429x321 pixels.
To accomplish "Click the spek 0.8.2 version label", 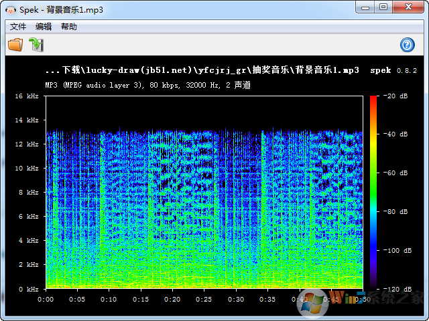I will coord(393,70).
